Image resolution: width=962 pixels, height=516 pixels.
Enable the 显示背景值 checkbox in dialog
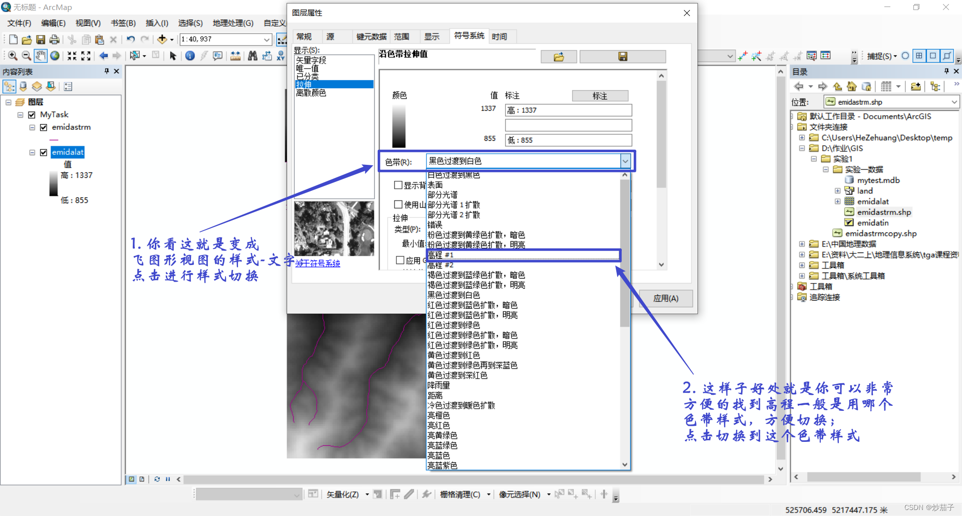click(x=398, y=185)
